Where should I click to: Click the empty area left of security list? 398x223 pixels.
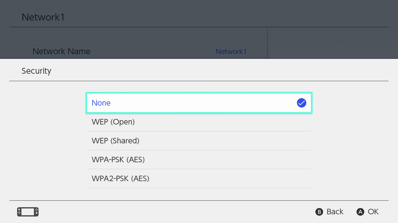pos(47,139)
